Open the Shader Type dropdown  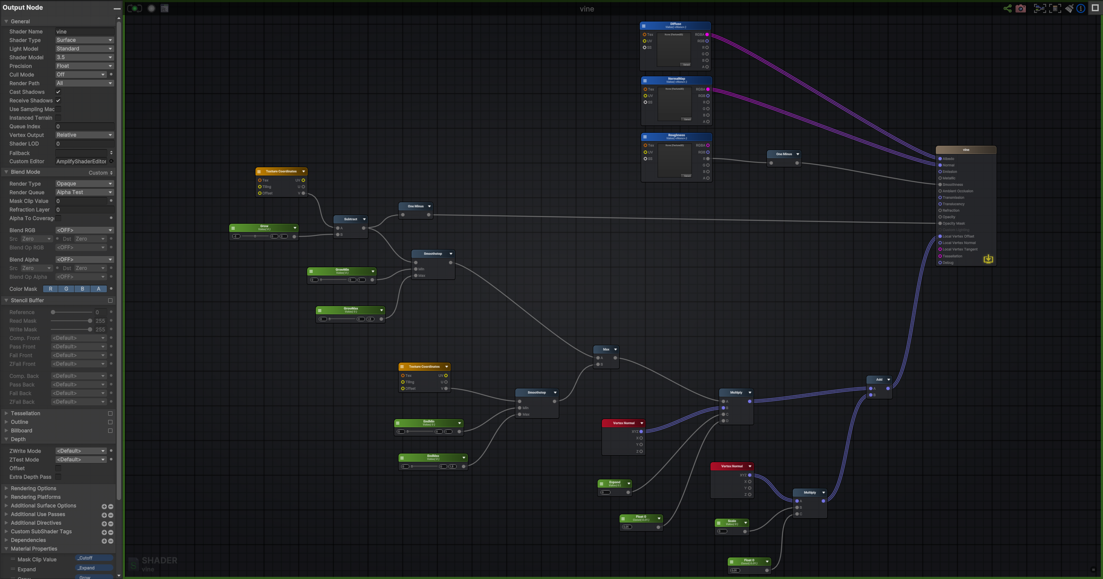tap(84, 40)
